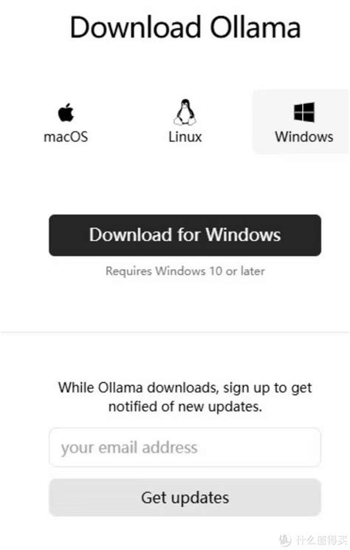Viewport: 350px width, 550px height.
Task: Click the Chinese watermark text
Action: (x=322, y=540)
